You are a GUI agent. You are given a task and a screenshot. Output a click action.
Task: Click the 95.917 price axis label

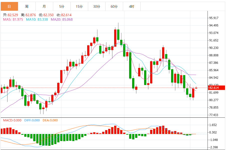[x=214, y=18]
